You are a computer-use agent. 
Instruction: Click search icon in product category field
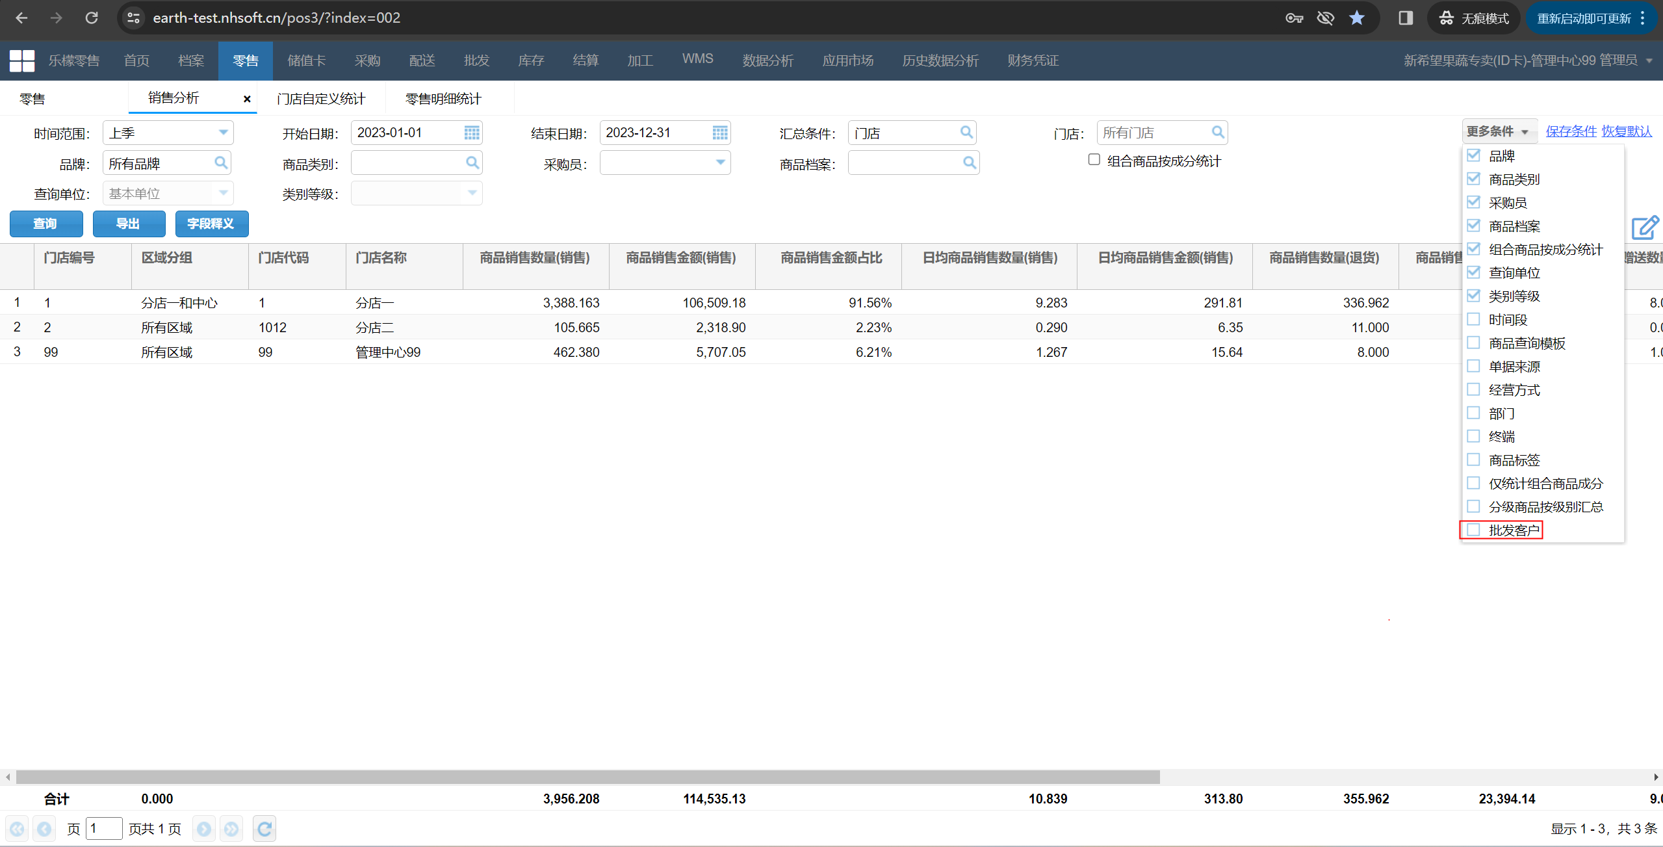(x=472, y=163)
